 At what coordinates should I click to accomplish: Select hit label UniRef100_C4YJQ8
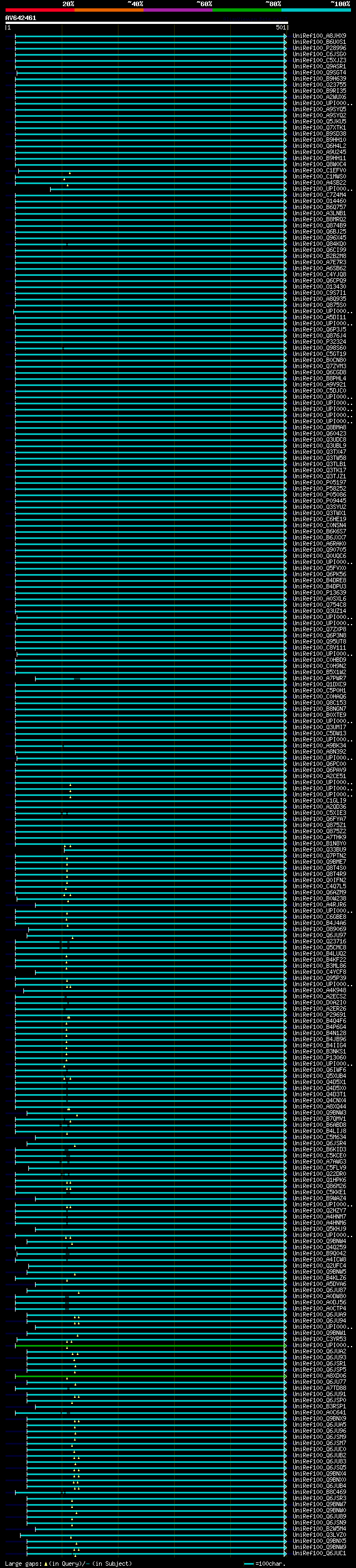tap(319, 274)
